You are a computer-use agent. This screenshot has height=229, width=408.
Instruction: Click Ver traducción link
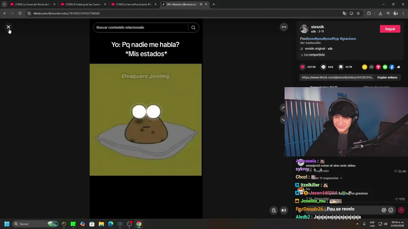point(310,43)
